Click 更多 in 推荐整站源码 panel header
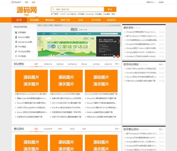Screen dimensions: 177x151 (161, 129)
